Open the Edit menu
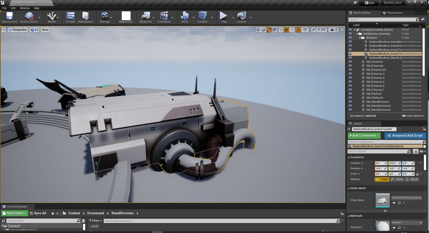The height and width of the screenshot is (233, 429). [13, 8]
